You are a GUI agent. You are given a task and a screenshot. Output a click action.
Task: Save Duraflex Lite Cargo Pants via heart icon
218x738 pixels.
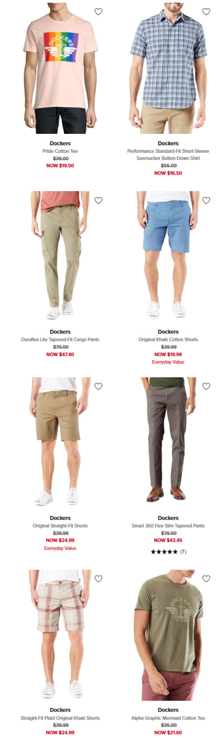click(x=98, y=200)
